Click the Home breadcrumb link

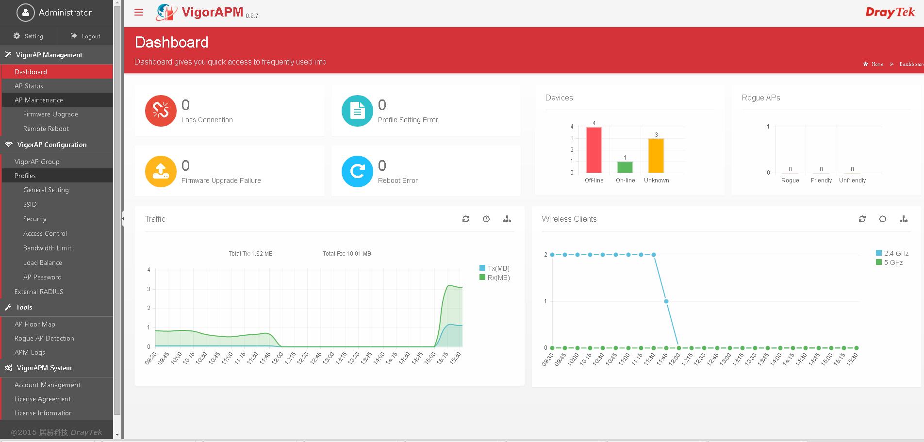[x=874, y=64]
